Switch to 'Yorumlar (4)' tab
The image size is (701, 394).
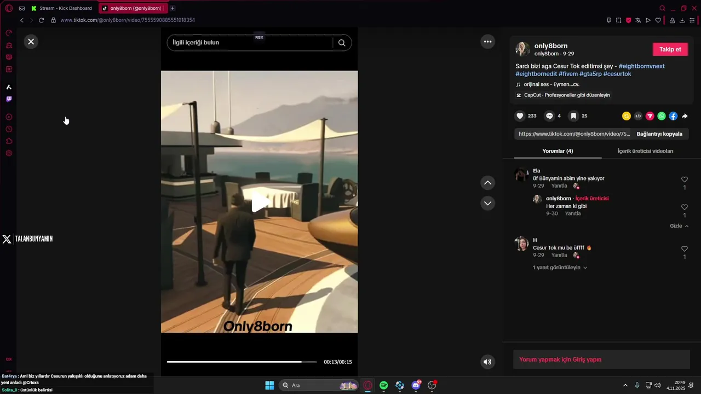pos(558,151)
